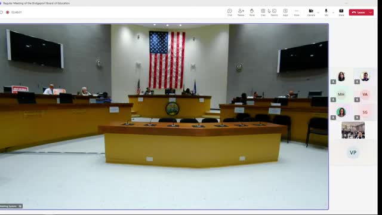The height and width of the screenshot is (215, 382).
Task: Click the meeting timer display
Action: (x=16, y=12)
